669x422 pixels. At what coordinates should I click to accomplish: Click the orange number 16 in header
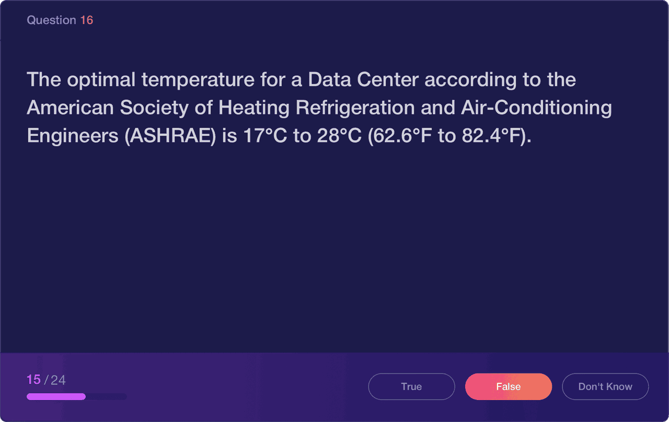87,20
